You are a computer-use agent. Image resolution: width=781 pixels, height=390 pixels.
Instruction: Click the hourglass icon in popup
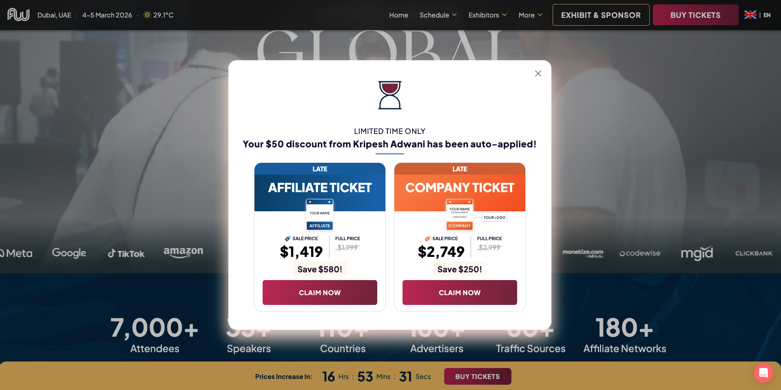390,95
